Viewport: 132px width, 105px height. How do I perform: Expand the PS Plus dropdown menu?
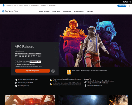27,6
